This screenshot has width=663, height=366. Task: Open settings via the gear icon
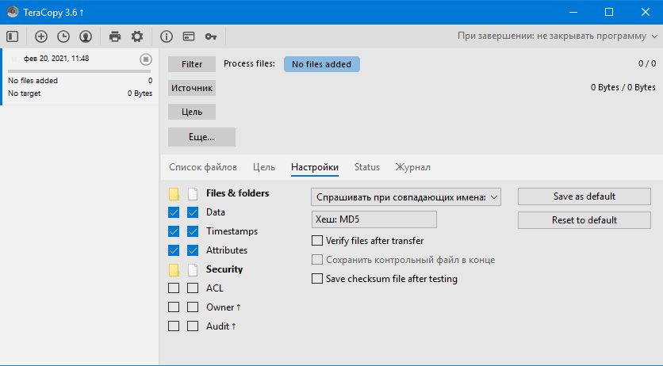pos(137,36)
